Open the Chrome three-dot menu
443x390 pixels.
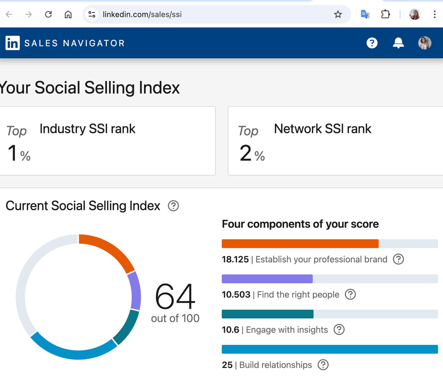pos(434,14)
